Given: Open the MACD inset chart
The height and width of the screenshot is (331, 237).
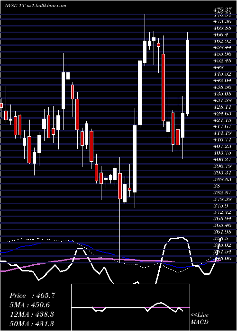Looking at the screenshot, I should pyautogui.click(x=130, y=307).
